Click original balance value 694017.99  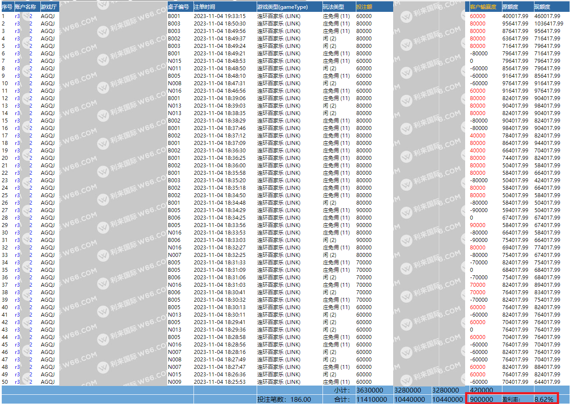point(516,248)
